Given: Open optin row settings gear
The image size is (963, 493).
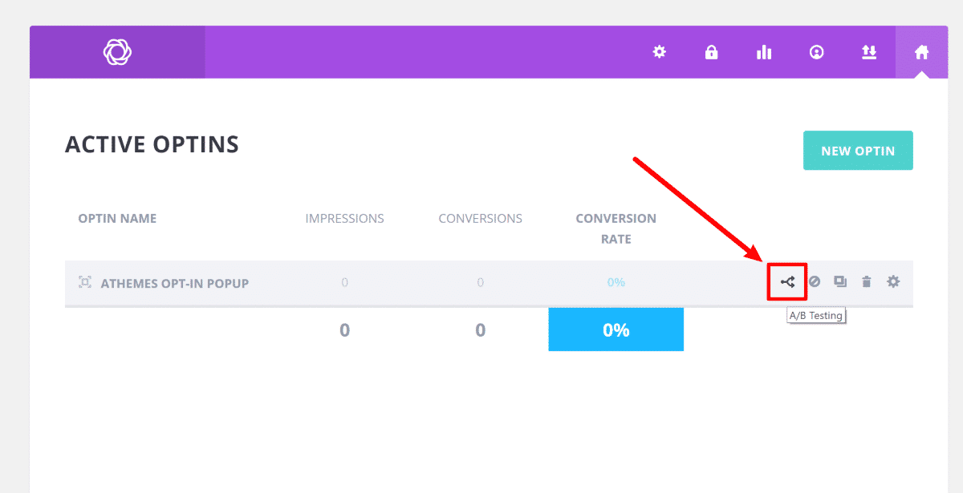Looking at the screenshot, I should point(893,282).
